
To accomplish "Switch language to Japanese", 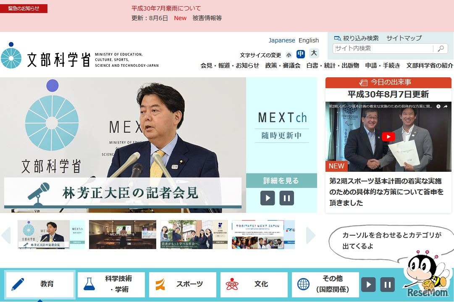I will tap(282, 40).
